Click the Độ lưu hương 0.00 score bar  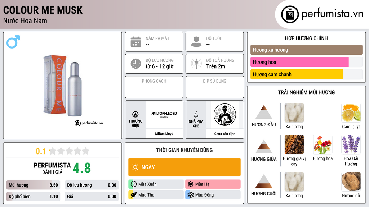92,185
